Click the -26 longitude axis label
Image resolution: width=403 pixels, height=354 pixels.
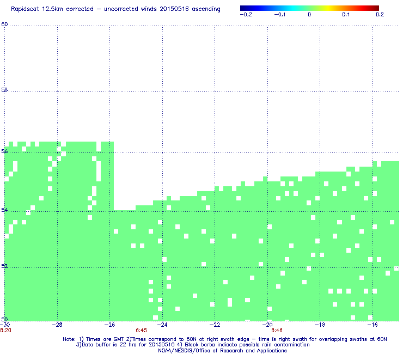(x=109, y=325)
